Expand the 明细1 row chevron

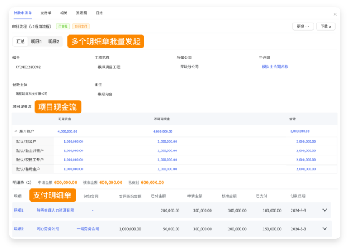tap(325, 210)
